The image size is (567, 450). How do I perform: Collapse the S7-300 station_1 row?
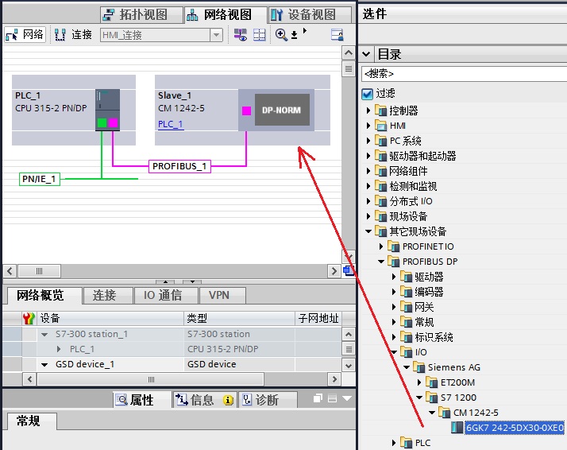(x=44, y=335)
